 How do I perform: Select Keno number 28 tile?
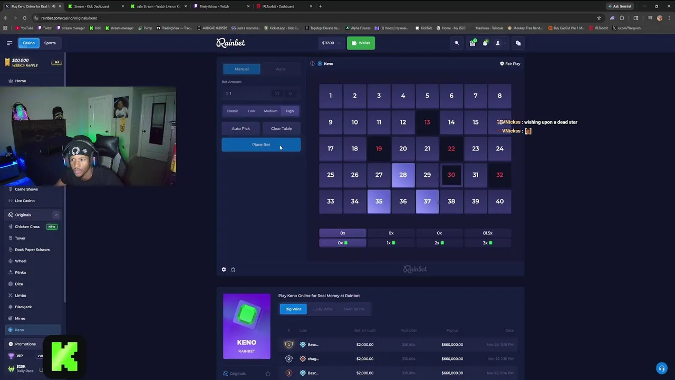[403, 175]
